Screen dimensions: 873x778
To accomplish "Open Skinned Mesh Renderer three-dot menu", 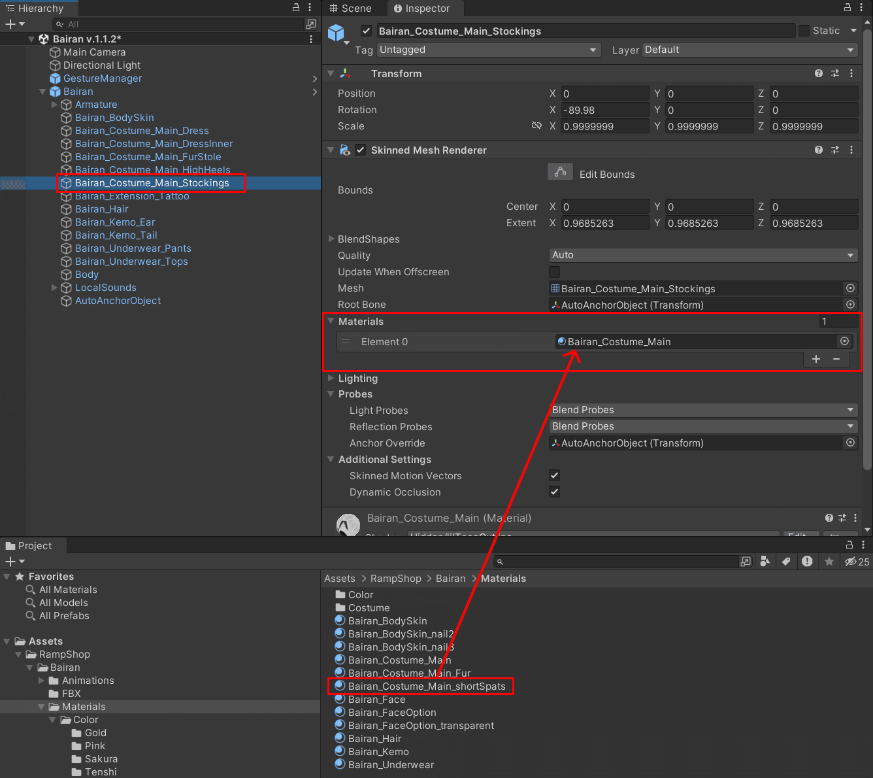I will tap(851, 150).
